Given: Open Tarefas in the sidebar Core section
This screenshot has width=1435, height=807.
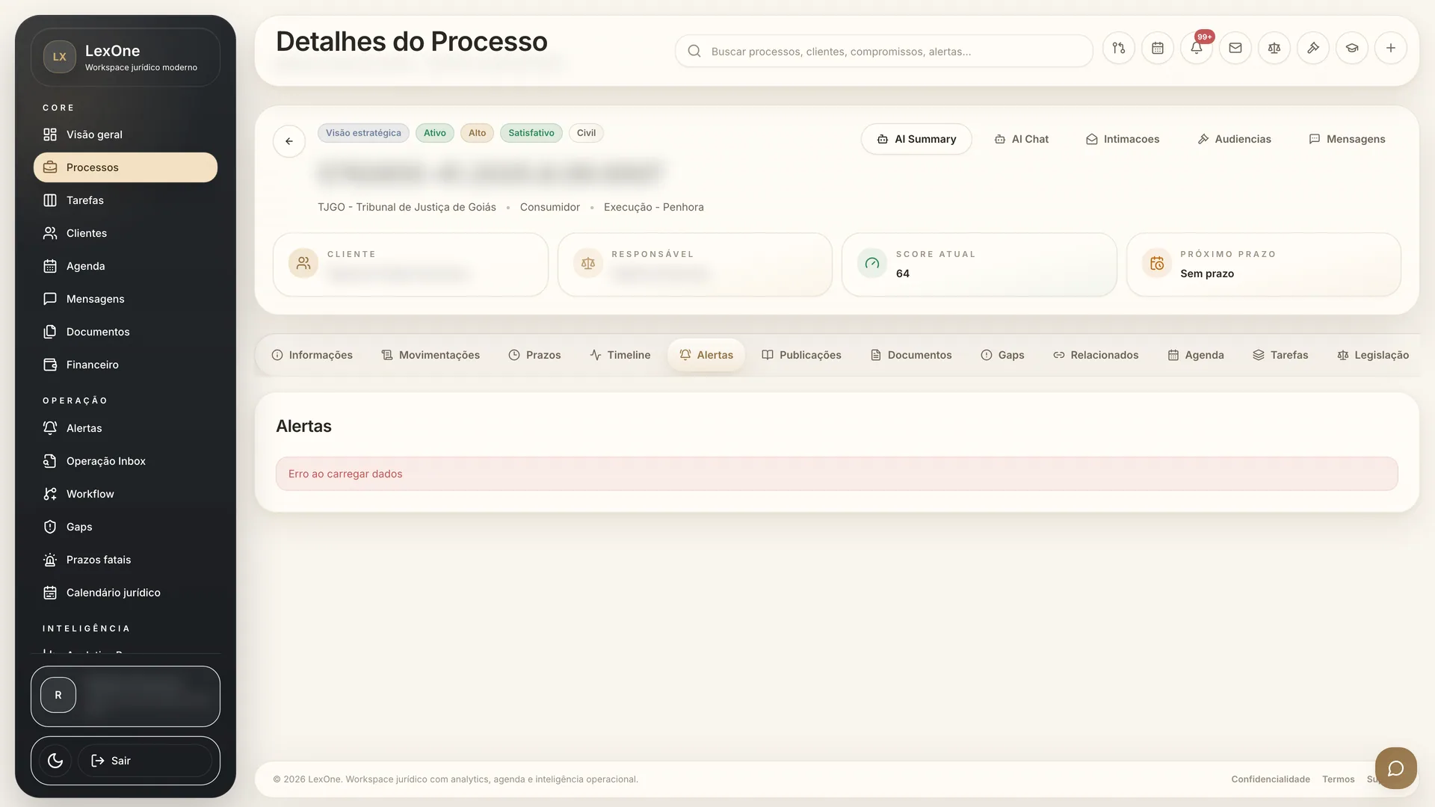Looking at the screenshot, I should tap(126, 200).
